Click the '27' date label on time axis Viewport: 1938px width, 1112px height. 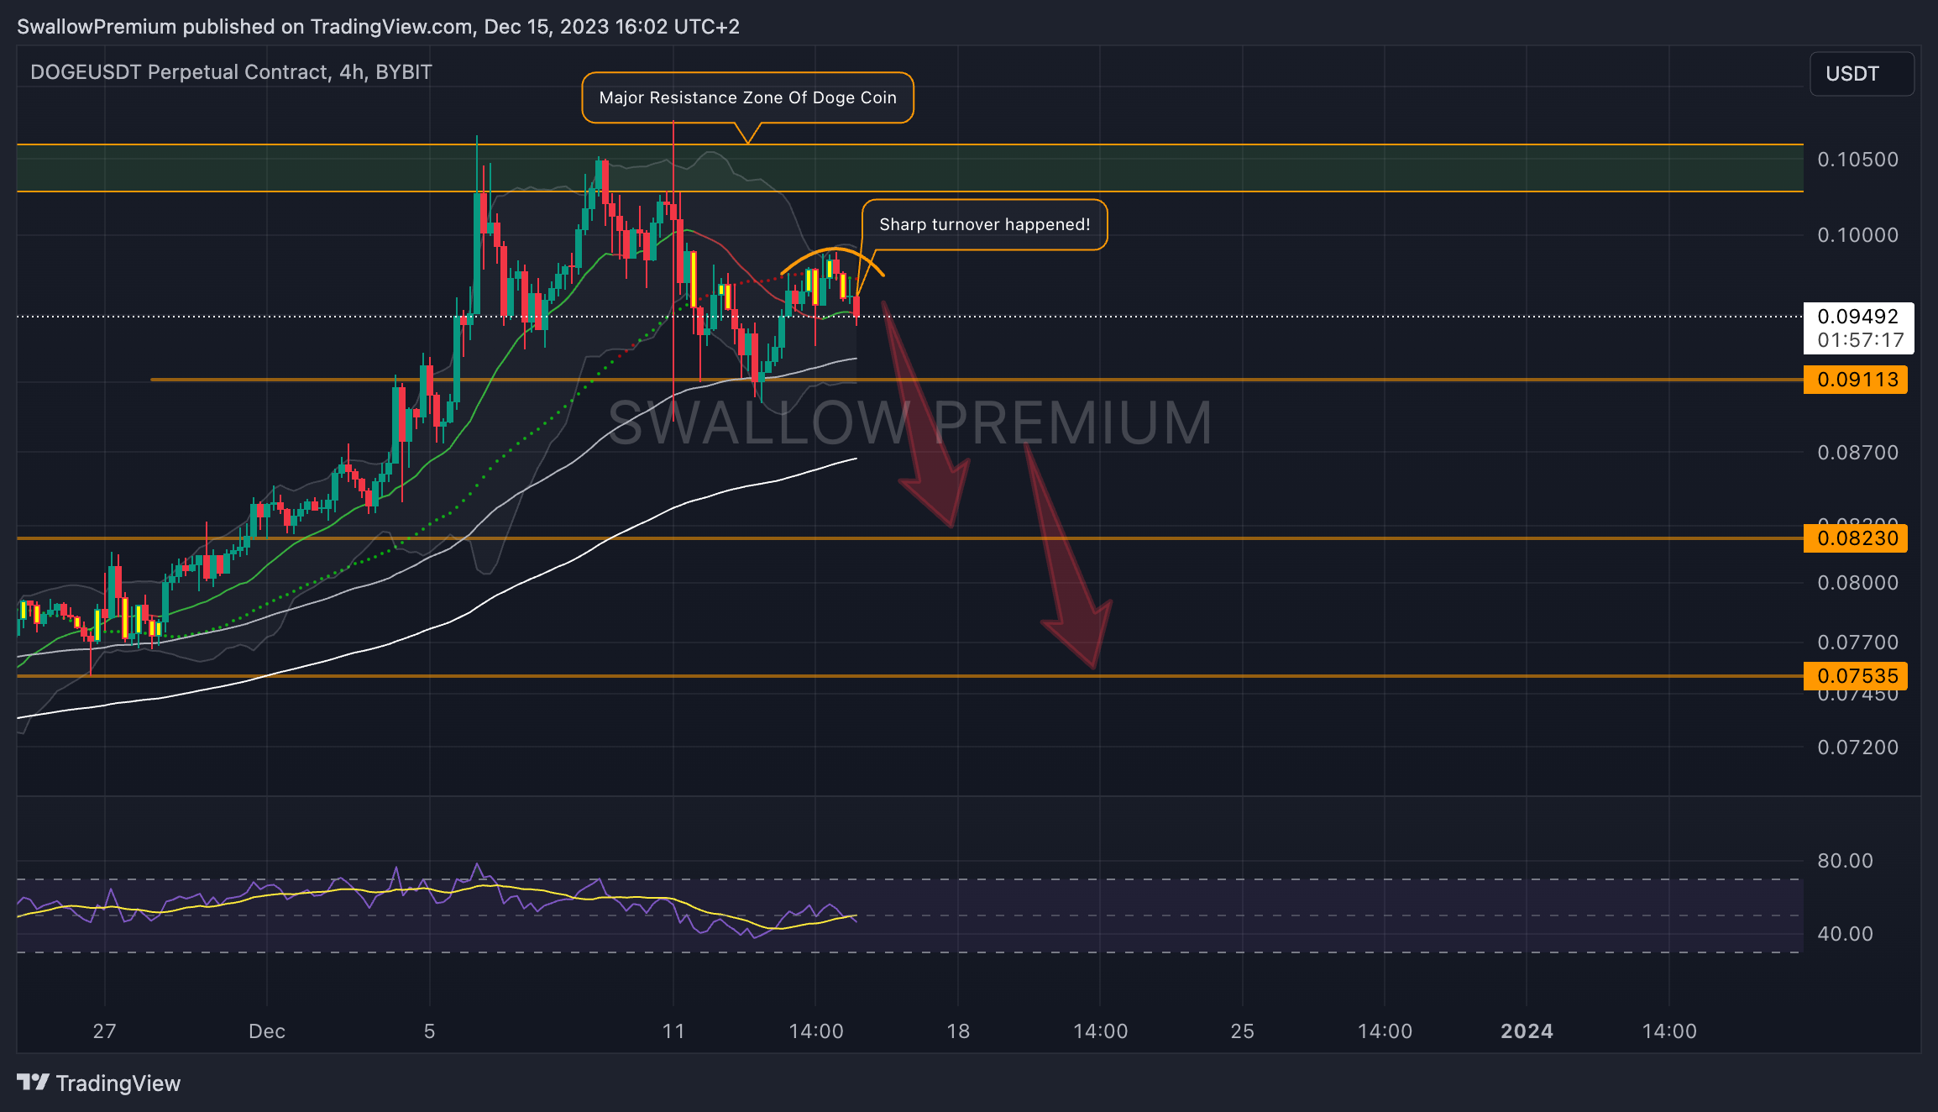pyautogui.click(x=104, y=1031)
